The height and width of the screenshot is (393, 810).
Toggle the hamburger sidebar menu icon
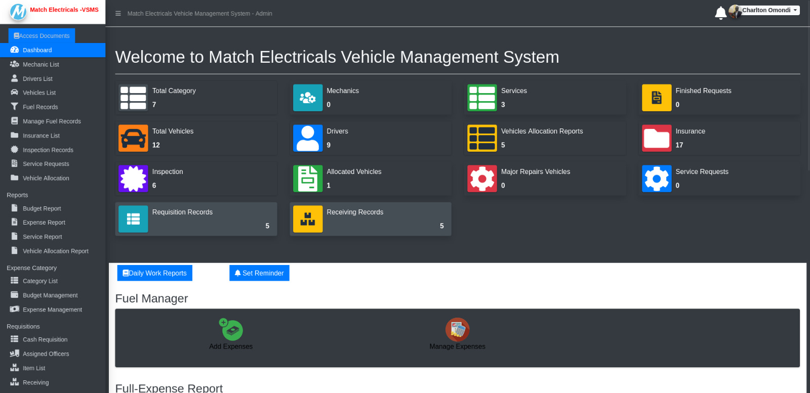point(118,14)
